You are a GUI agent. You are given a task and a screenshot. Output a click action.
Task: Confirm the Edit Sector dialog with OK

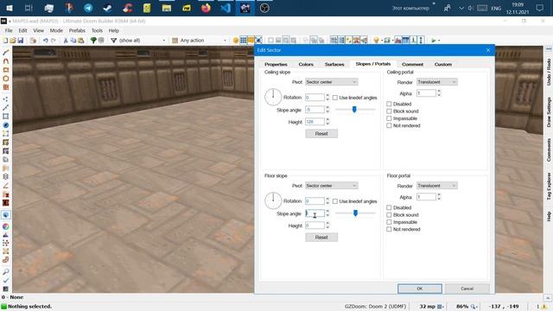tap(420, 289)
